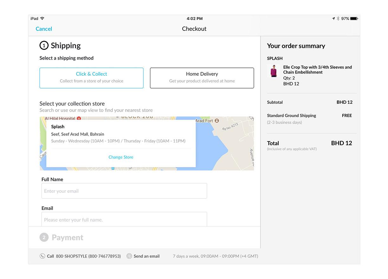Click Your order summary heading

tap(296, 46)
